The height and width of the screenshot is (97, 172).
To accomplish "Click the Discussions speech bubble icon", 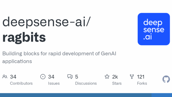I will 70,77.
